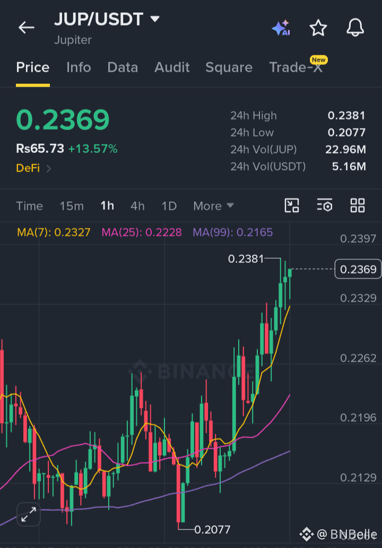Set a price alert with bell icon
The width and height of the screenshot is (382, 548).
point(355,28)
